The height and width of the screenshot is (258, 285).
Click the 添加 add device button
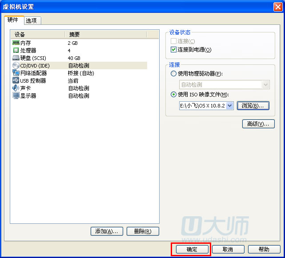pyautogui.click(x=107, y=231)
